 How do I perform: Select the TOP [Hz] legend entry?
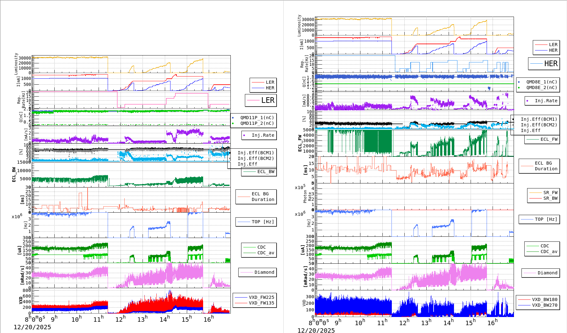click(x=256, y=222)
